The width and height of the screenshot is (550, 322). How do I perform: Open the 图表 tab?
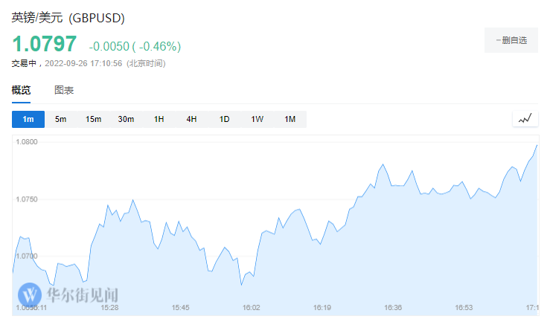(64, 91)
